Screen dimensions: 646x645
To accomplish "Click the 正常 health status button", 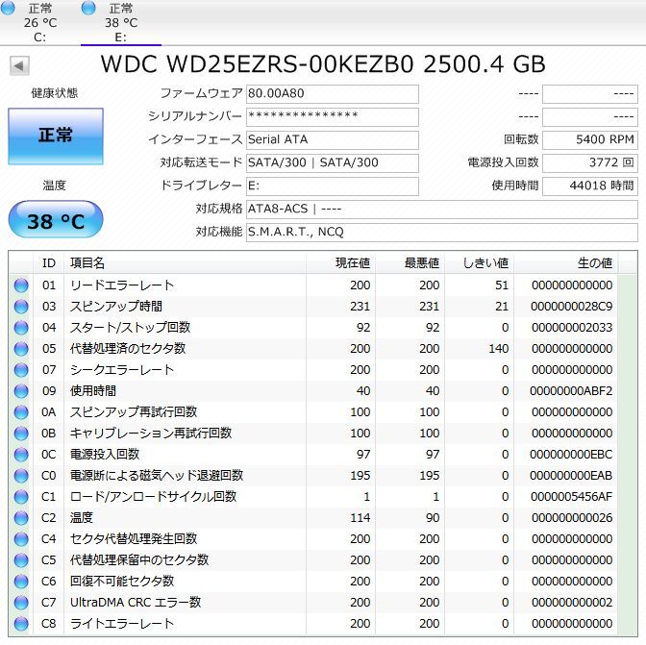I will click(56, 136).
